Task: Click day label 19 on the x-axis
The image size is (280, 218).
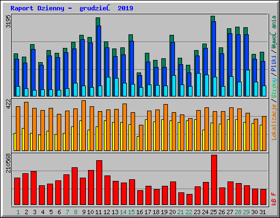Action: (x=164, y=212)
